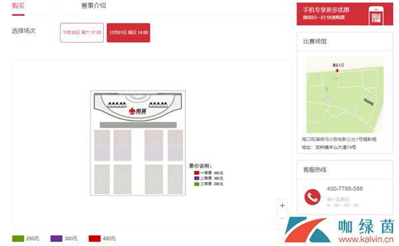Viewport: 399px width, 246px height.
Task: Click the red 480元 price swatch
Action: tap(94, 239)
